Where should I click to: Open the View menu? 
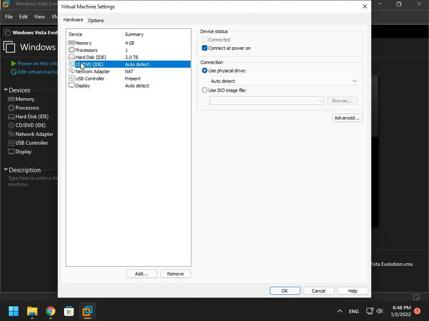39,17
